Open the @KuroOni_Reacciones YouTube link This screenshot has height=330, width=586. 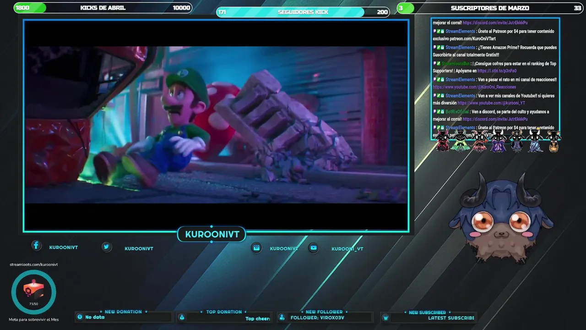[x=474, y=87]
